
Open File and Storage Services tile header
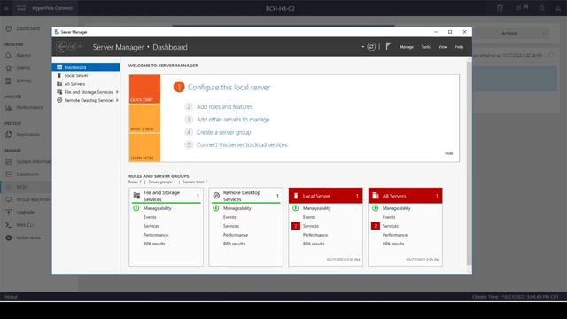point(166,196)
